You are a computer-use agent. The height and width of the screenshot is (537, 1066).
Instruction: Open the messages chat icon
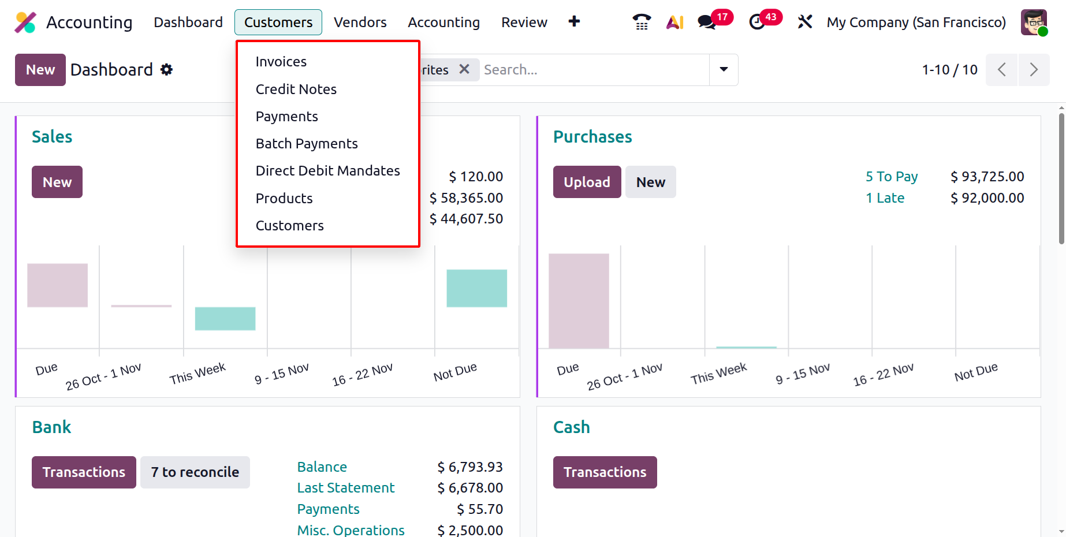pos(706,23)
